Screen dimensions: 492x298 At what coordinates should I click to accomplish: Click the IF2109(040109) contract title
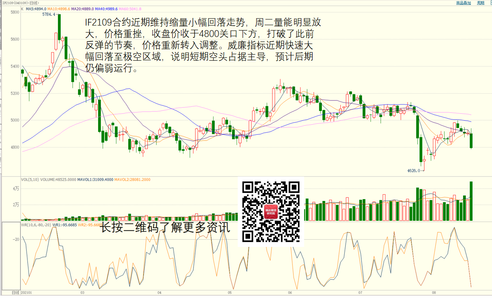coord(13,3)
